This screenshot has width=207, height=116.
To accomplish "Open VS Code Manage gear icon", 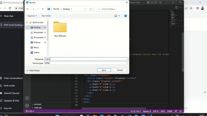I will click(x=27, y=105).
